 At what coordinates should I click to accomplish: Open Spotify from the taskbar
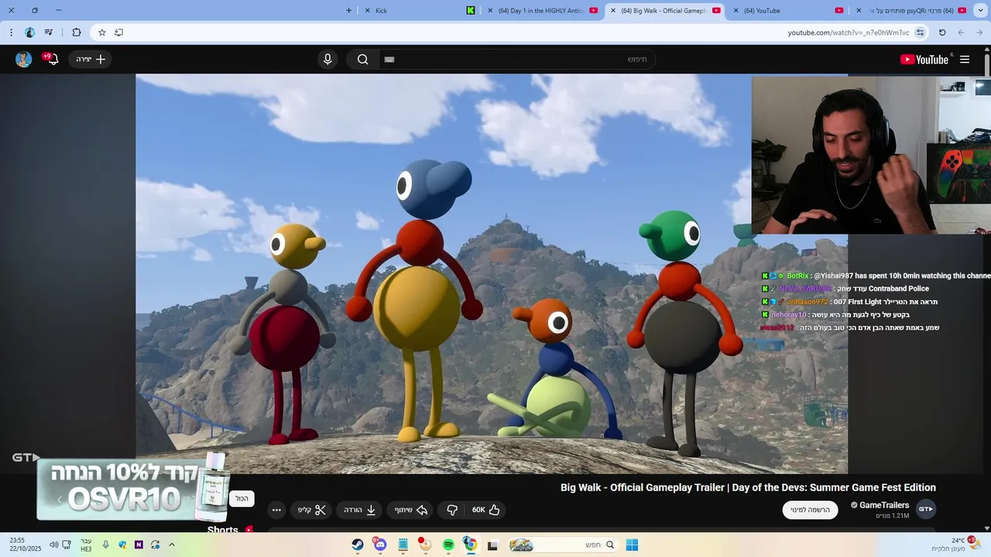pyautogui.click(x=448, y=545)
